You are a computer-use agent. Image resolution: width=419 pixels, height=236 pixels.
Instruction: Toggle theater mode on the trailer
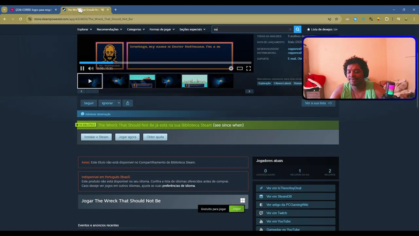tap(240, 69)
